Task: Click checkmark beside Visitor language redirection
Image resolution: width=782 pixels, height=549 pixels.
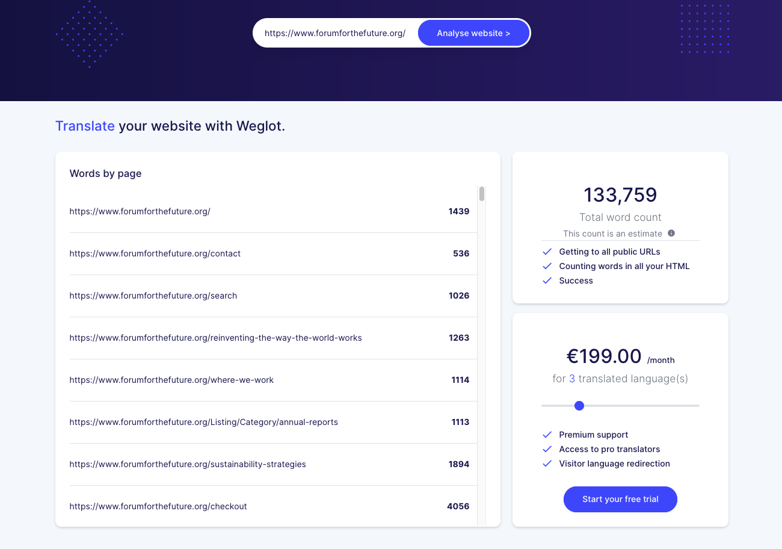Action: (x=547, y=464)
